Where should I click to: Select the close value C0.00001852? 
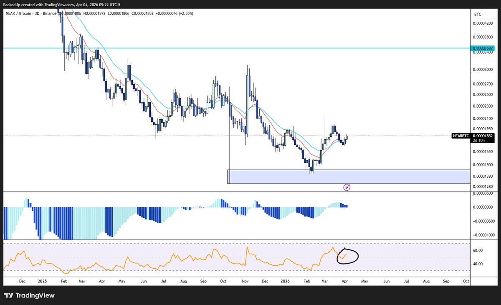142,14
